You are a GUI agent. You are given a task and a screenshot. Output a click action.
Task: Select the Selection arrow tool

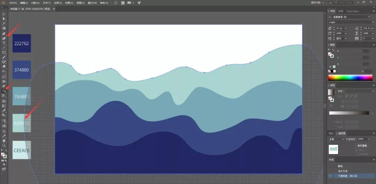(4, 14)
